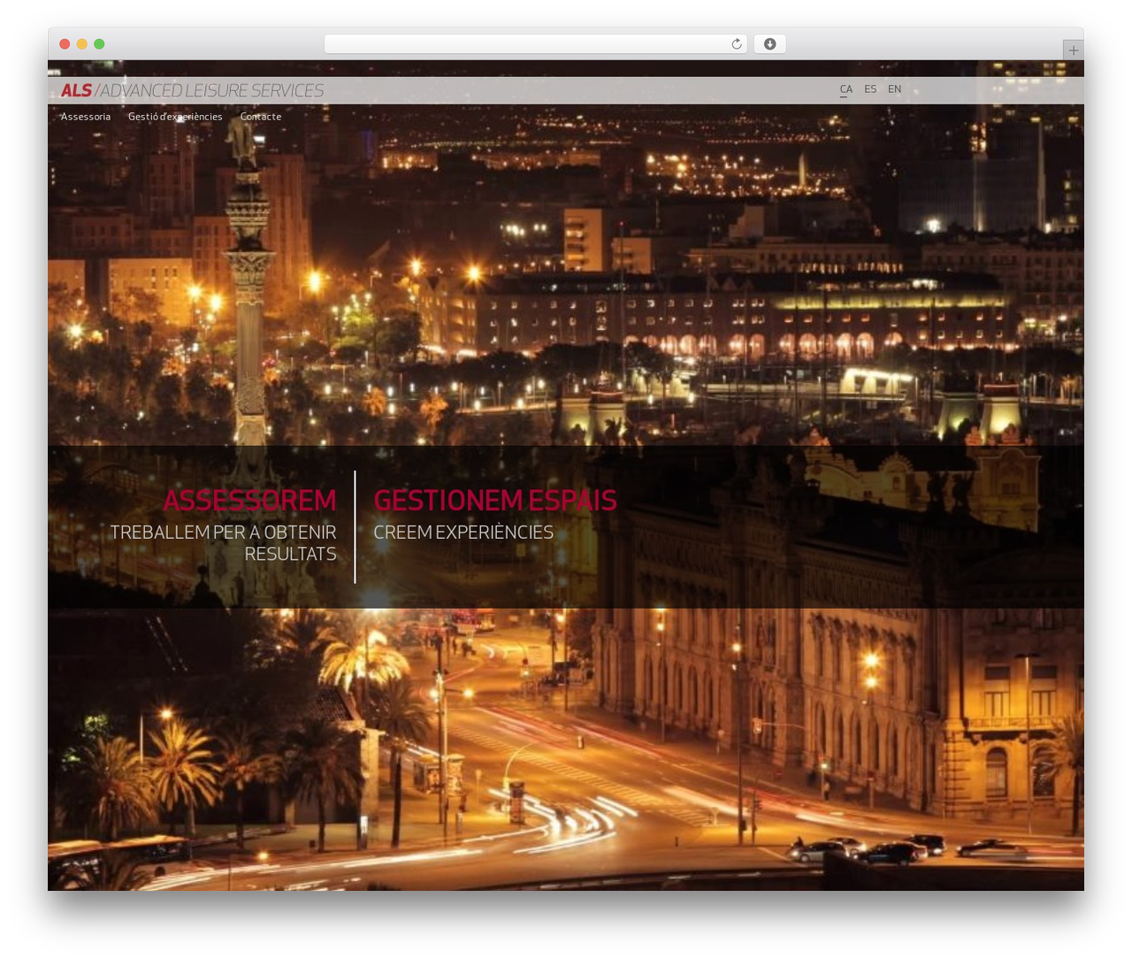The image size is (1132, 959).
Task: Add a new browser tab with plus
Action: click(x=1073, y=50)
